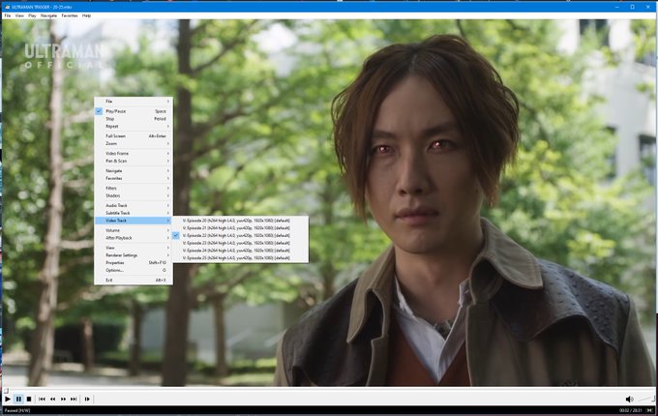Open the File menu in the menu bar

pos(8,15)
